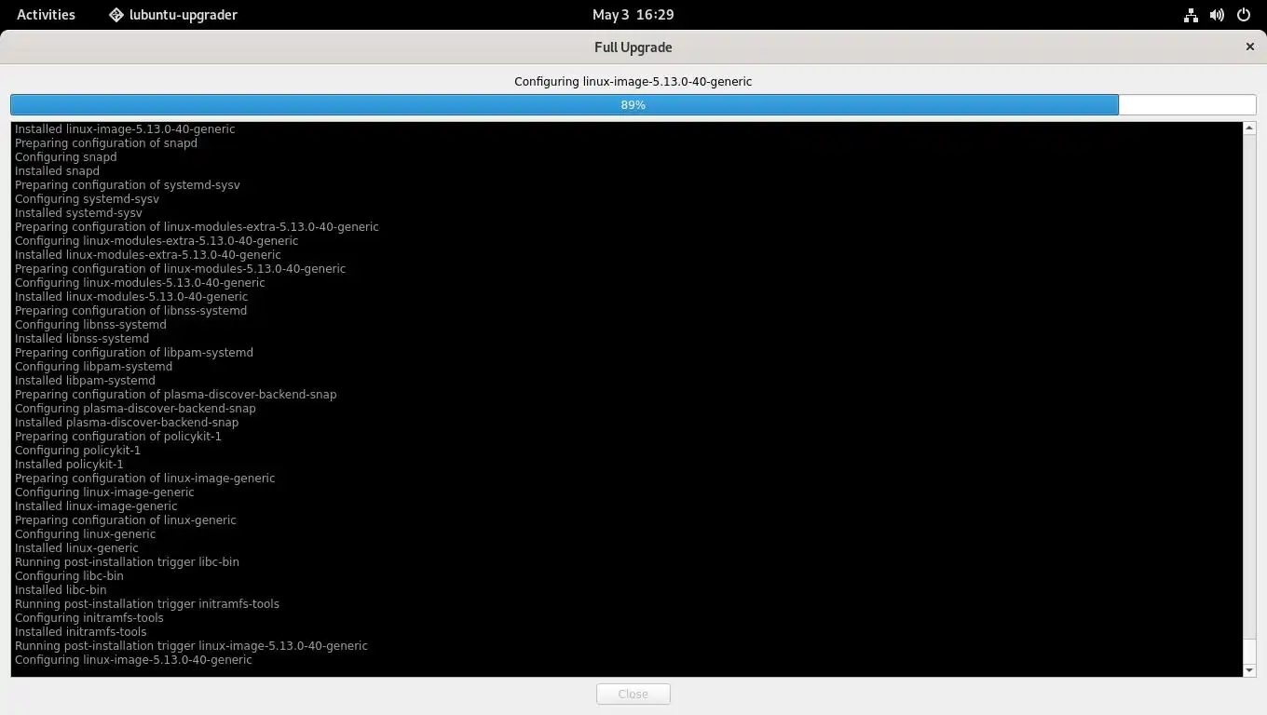Click line "Configuring policykit-1"
The width and height of the screenshot is (1267, 715).
[77, 451]
